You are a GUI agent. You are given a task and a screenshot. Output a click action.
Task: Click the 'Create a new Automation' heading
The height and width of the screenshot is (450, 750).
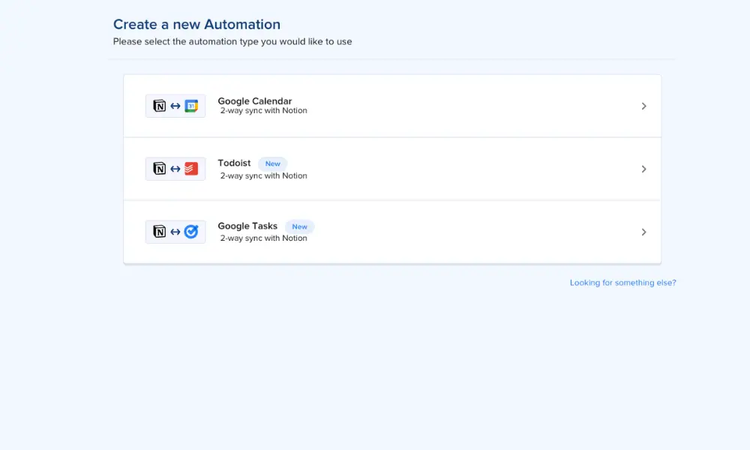(x=196, y=25)
